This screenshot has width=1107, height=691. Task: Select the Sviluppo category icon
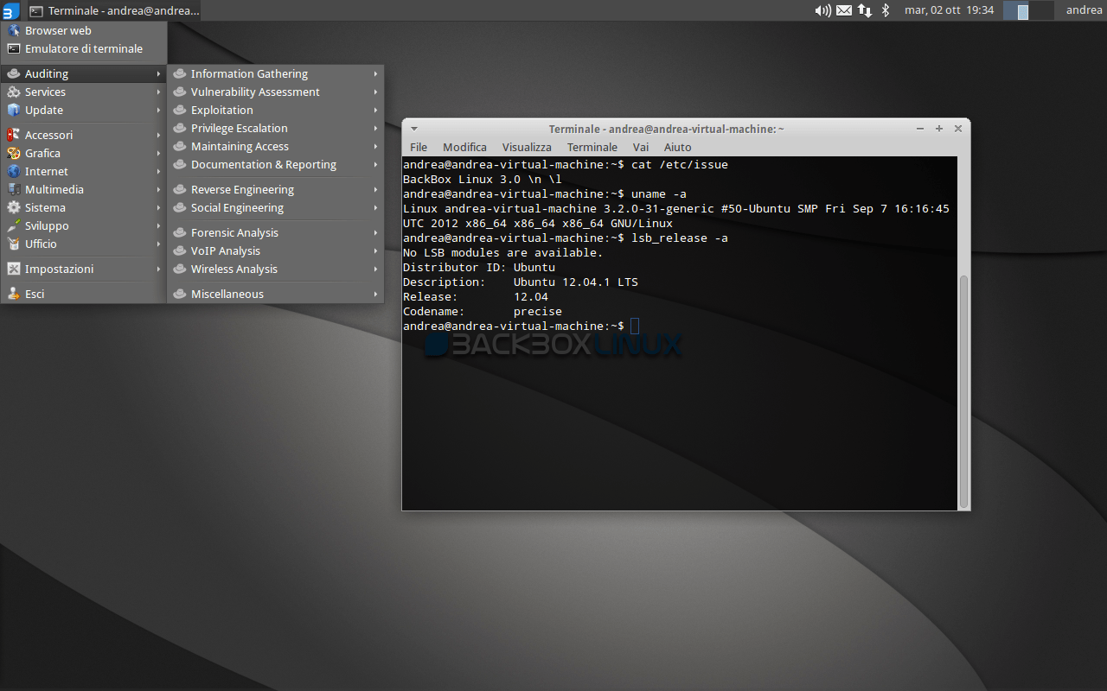(x=14, y=225)
